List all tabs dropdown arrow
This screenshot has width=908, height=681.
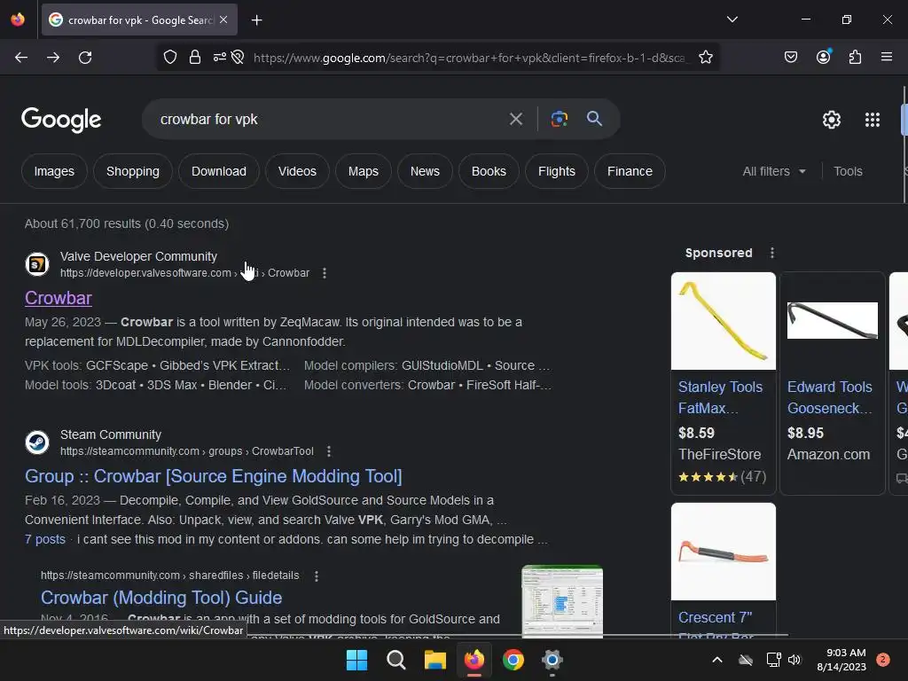[x=732, y=20]
